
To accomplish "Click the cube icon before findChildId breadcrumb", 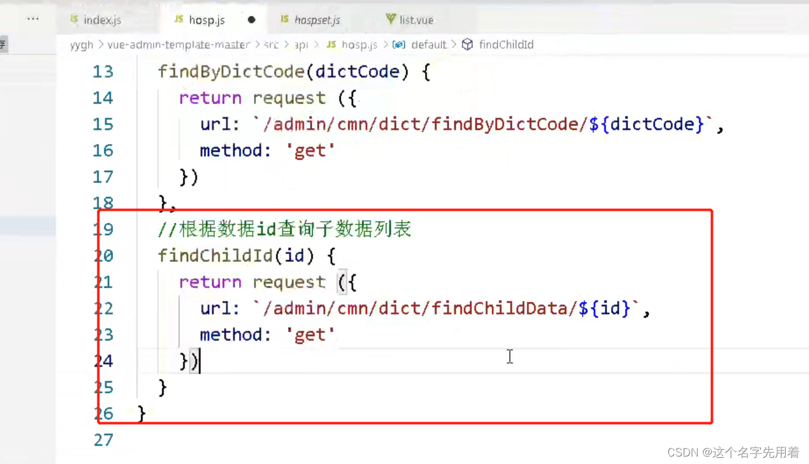I will point(468,45).
